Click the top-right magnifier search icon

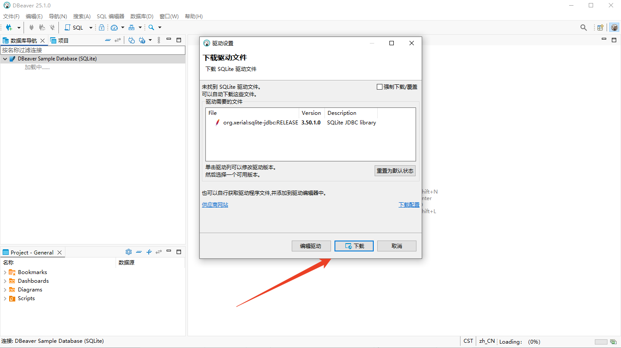[x=583, y=27]
